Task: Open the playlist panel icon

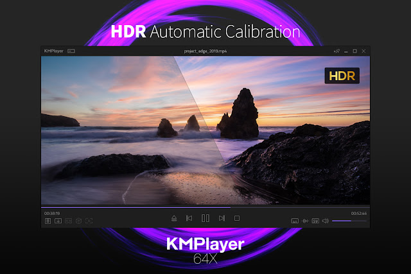Action: coord(48,221)
